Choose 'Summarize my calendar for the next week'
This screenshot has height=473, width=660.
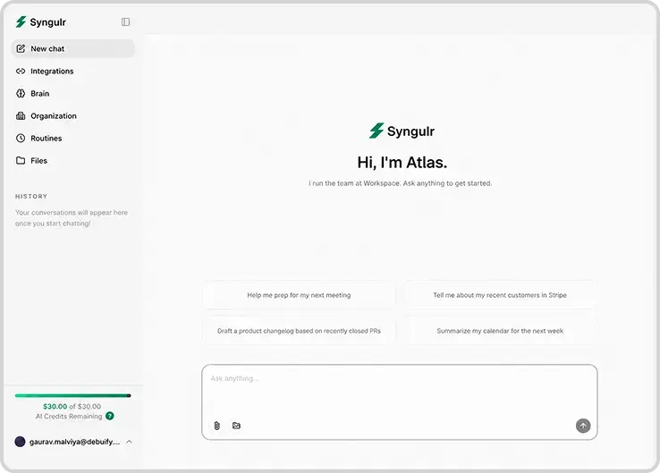tap(500, 331)
